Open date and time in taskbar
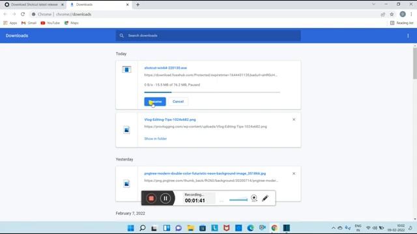Viewport: 417px width, 234px height. pyautogui.click(x=396, y=228)
